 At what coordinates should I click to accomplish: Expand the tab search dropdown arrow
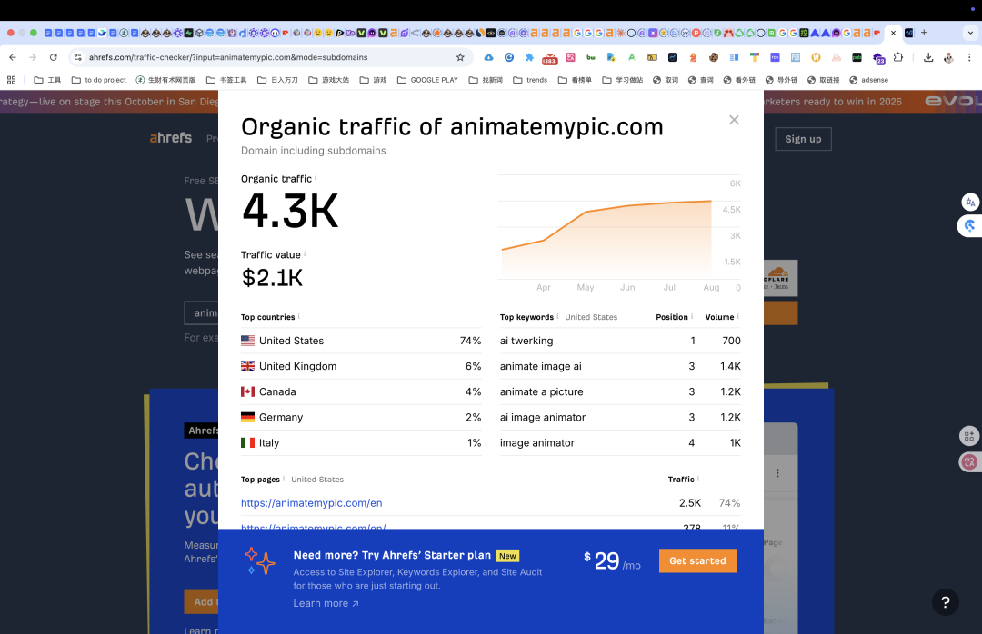tap(971, 33)
